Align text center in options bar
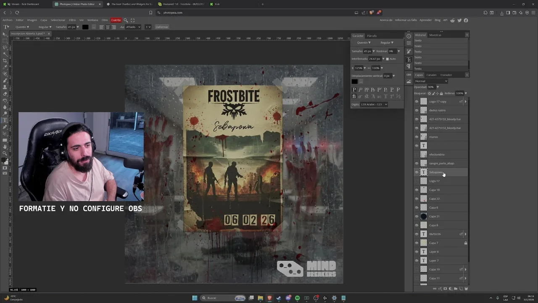 [x=108, y=27]
